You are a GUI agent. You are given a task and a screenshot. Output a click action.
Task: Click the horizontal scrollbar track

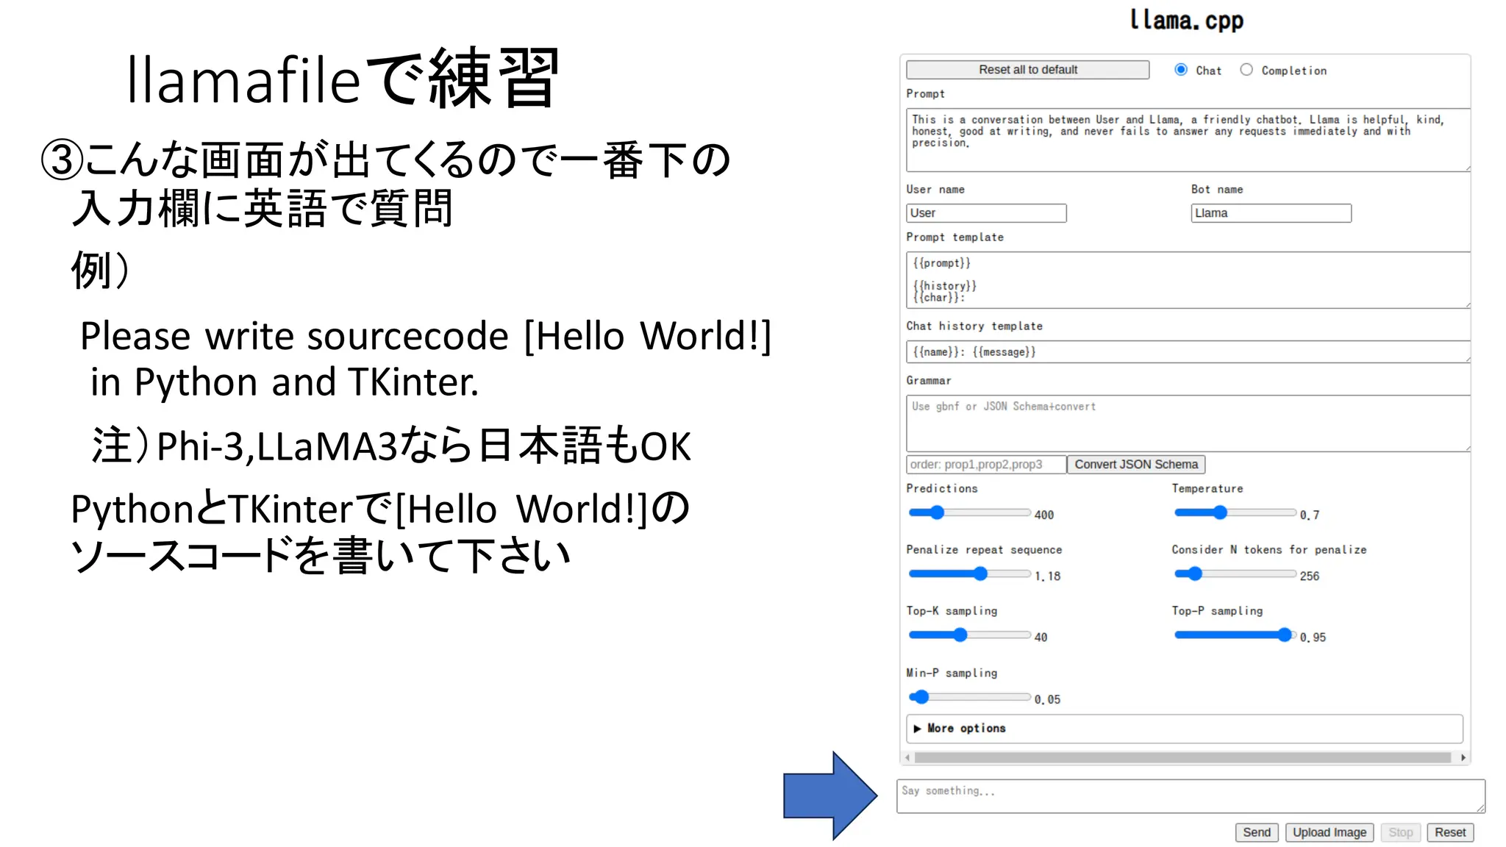1182,757
